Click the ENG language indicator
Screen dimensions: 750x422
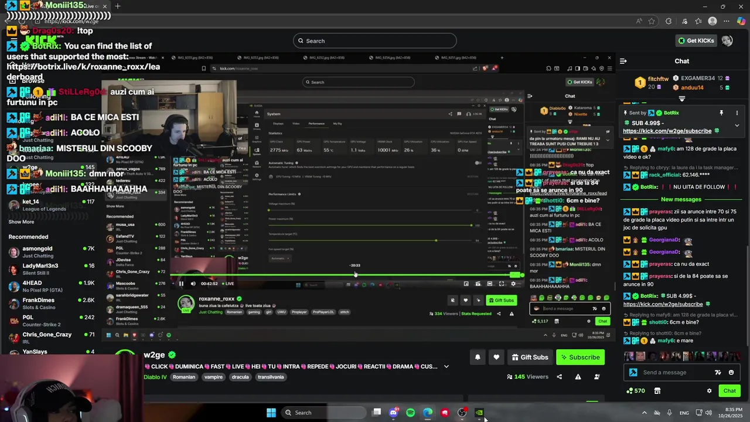[x=684, y=413]
